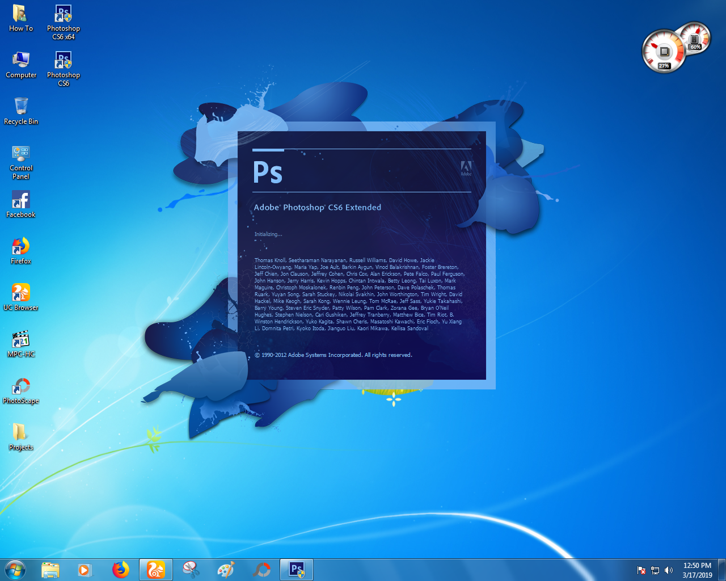Switch to UC Browser in the taskbar
The height and width of the screenshot is (581, 726).
156,570
